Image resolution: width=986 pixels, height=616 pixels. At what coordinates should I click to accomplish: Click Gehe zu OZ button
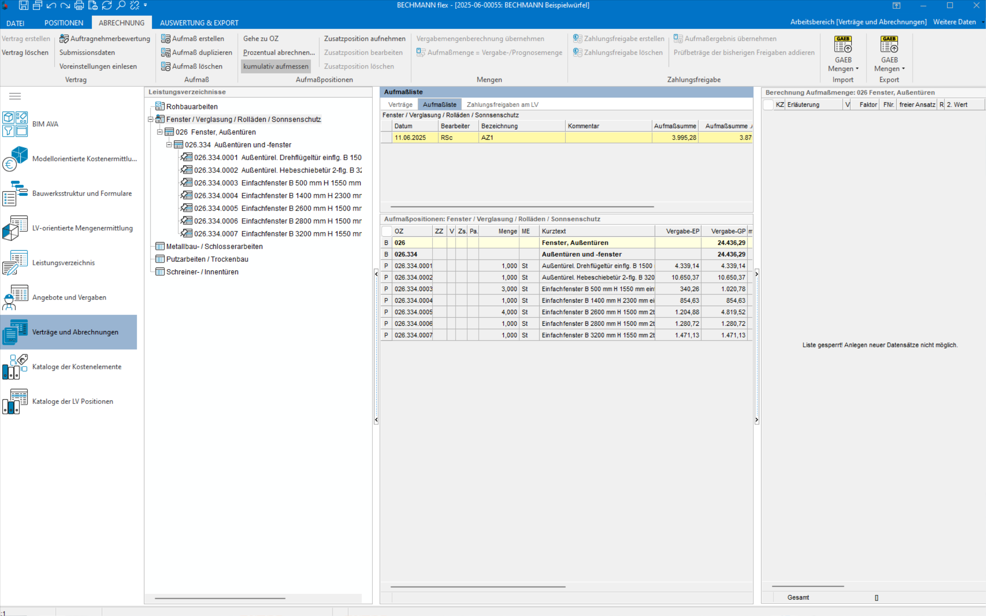261,39
